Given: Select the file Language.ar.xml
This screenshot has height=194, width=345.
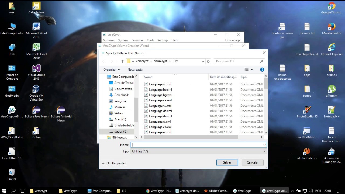Looking at the screenshot, I should (x=160, y=84).
